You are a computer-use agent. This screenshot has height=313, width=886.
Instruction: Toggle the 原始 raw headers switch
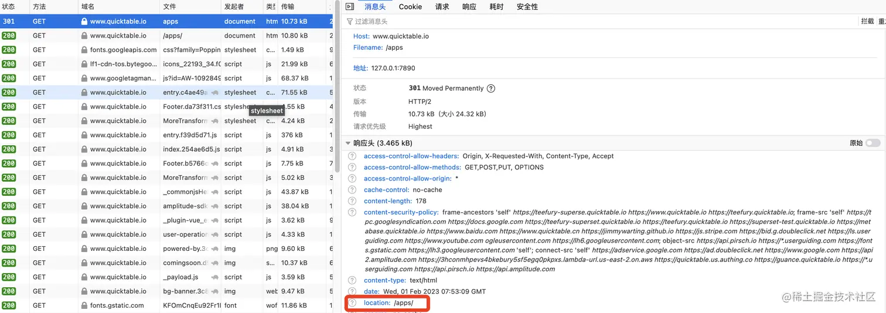(873, 143)
